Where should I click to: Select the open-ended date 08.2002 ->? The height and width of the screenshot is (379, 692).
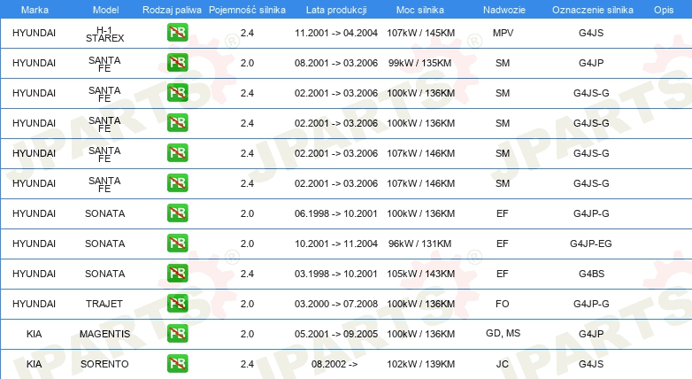coord(334,364)
